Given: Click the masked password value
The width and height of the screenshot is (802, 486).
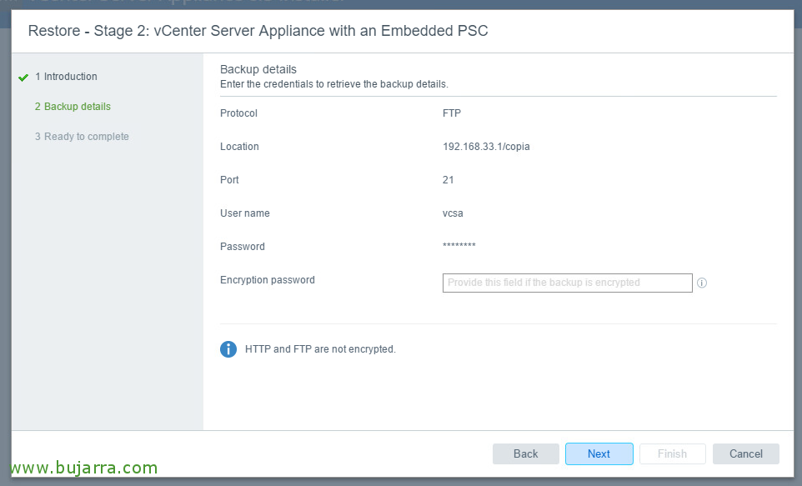Looking at the screenshot, I should [x=459, y=247].
